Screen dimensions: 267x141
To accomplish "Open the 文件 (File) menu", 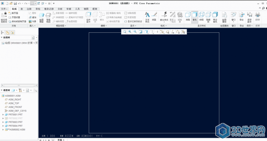I will (4, 9).
